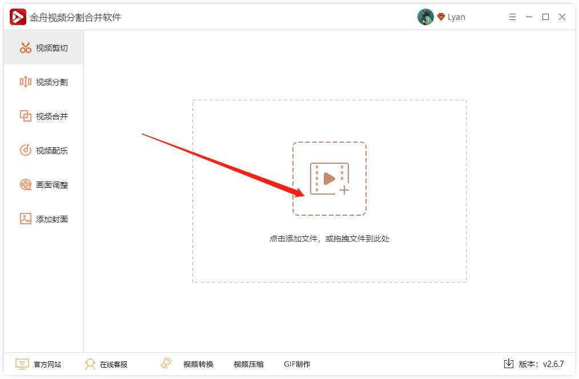This screenshot has width=579, height=379.
Task: Click the user profile avatar picture
Action: [426, 17]
